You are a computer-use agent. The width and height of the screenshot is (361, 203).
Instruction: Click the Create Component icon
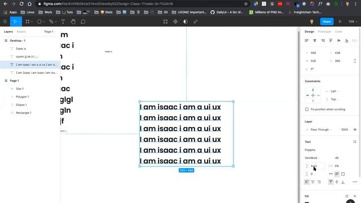175,21
